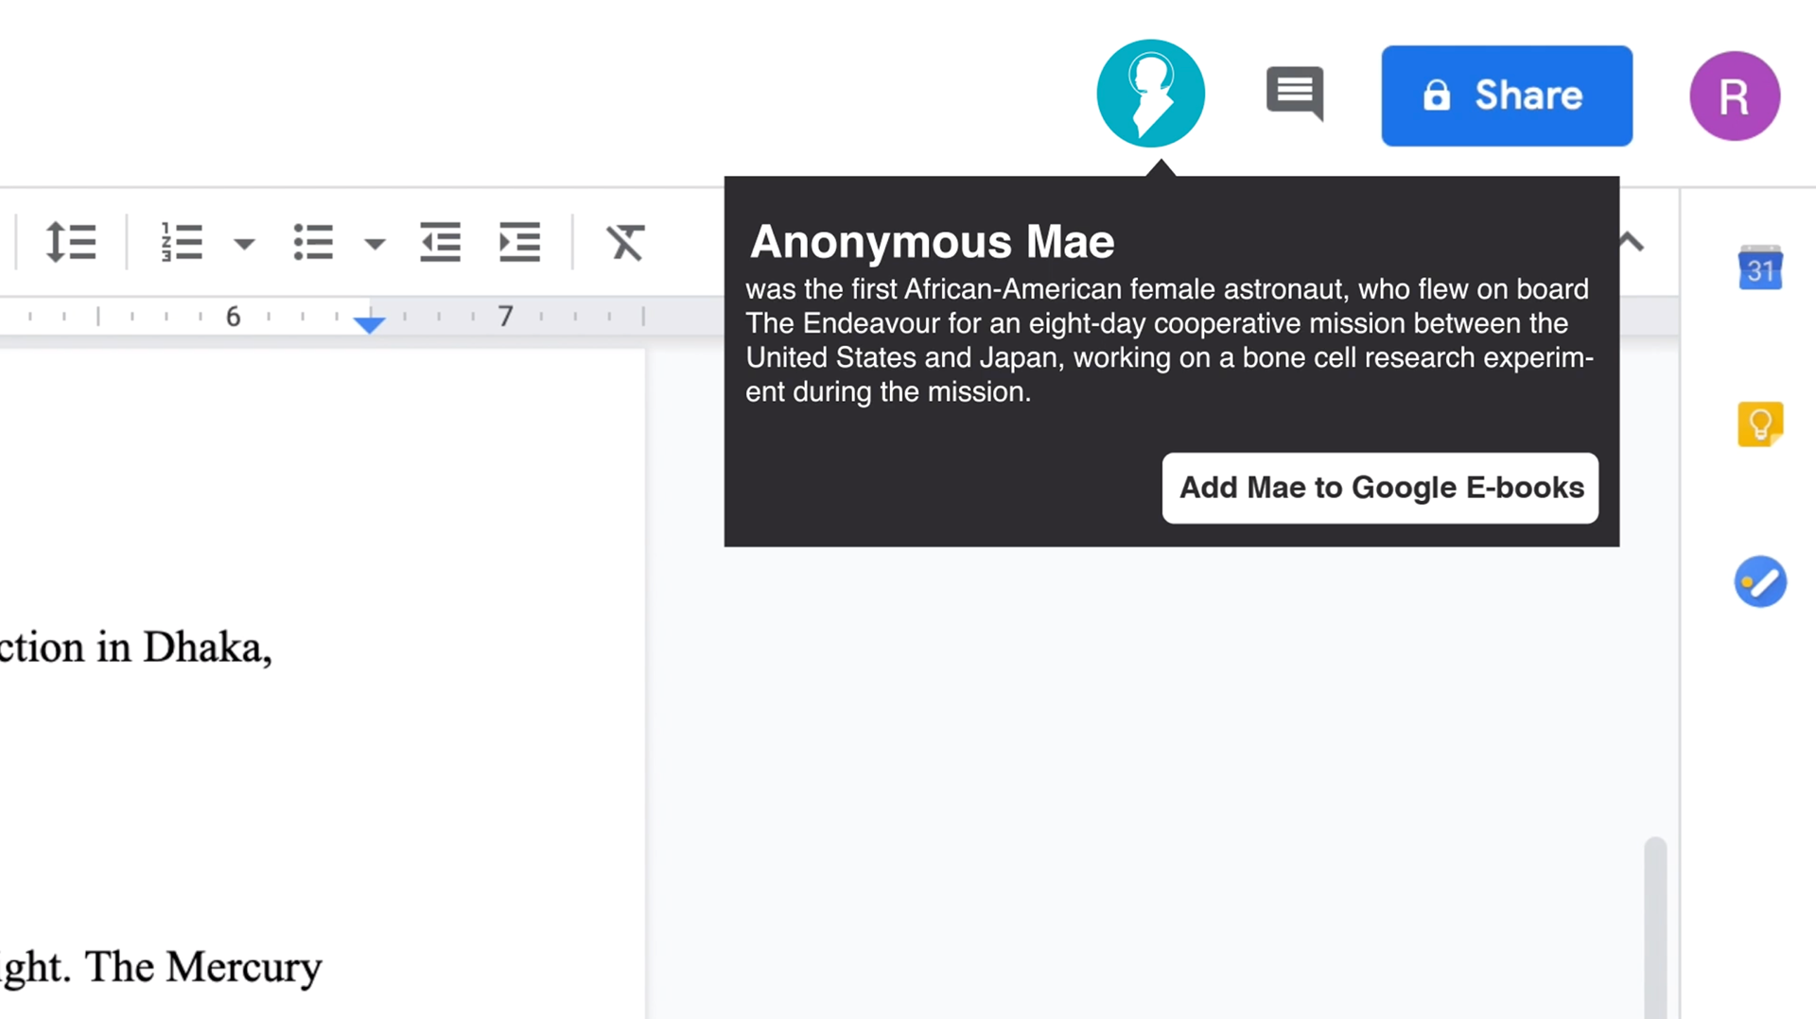Apply bulleted list formatting

tap(313, 243)
